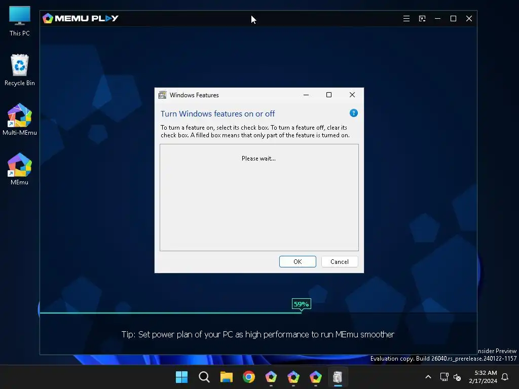519x389 pixels.
Task: Select the Multi-MEmu desktop shortcut
Action: click(x=20, y=120)
